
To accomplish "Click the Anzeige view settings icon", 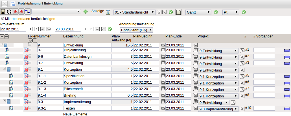I will coord(108,12).
